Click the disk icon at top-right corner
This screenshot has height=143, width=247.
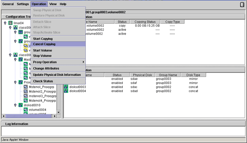point(242,4)
